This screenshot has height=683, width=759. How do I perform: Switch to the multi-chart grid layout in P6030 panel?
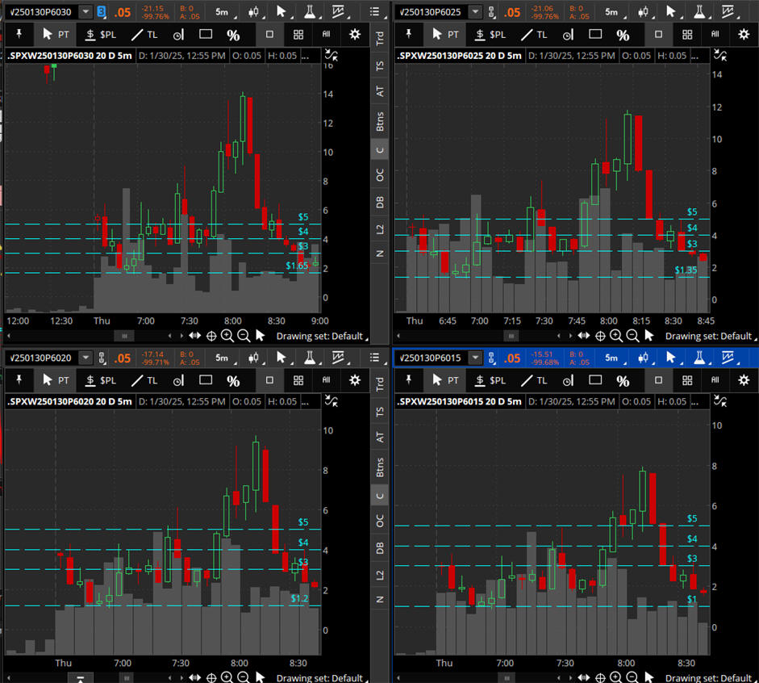[298, 35]
